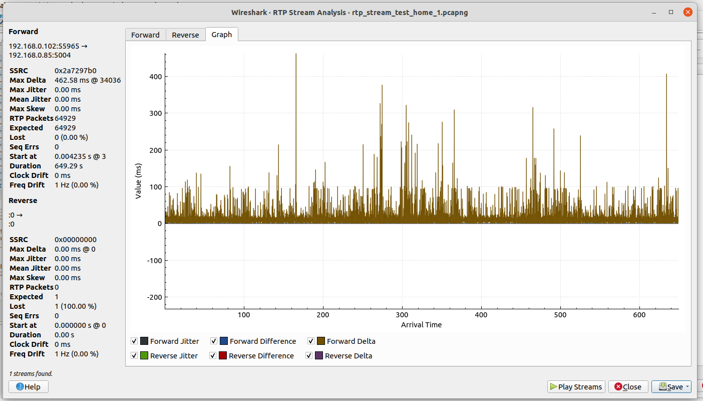Click the 192.168.0.85:5004 destination address
Viewport: 703px width, 401px height.
40,55
